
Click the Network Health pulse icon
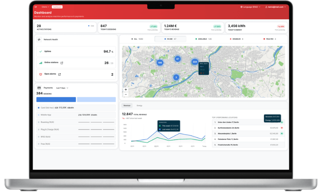click(39, 39)
